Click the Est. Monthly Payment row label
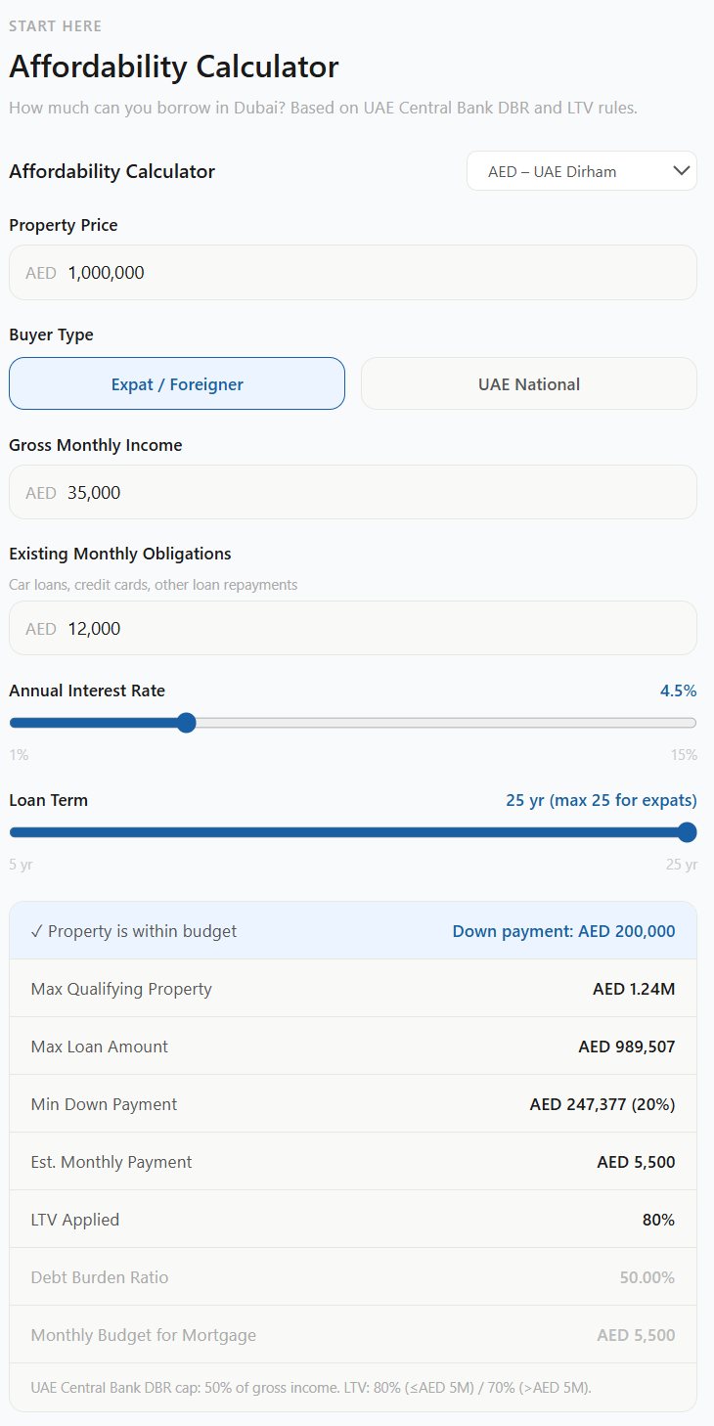Screen dimensions: 714x1426 pos(112,1162)
